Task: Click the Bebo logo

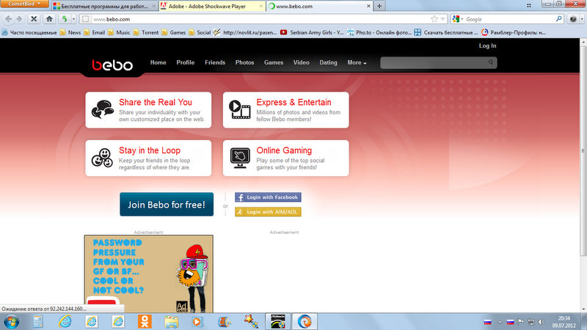Action: (112, 65)
